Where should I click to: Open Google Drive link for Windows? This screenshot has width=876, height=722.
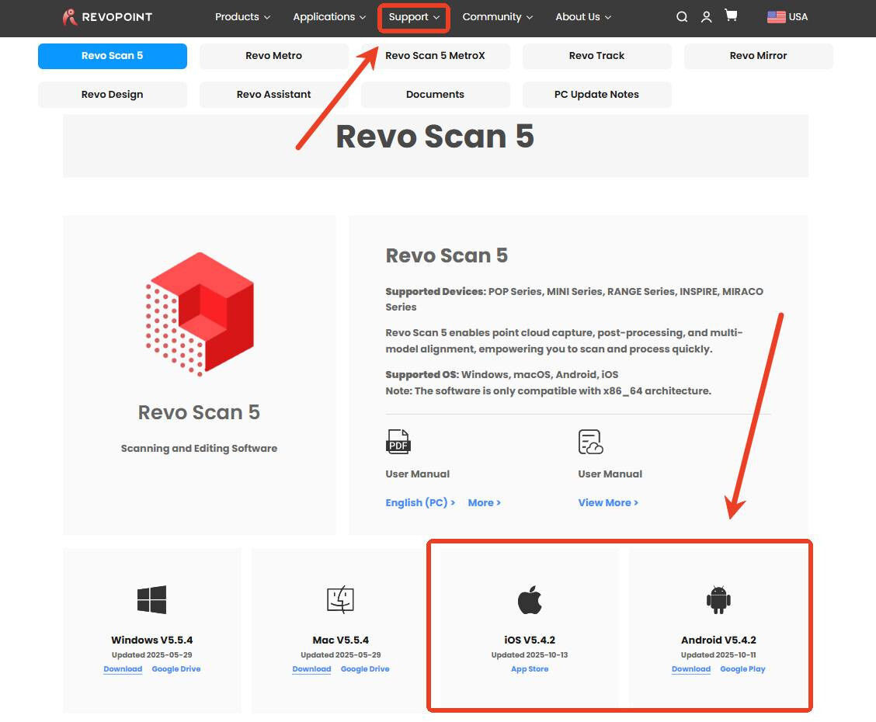(176, 669)
